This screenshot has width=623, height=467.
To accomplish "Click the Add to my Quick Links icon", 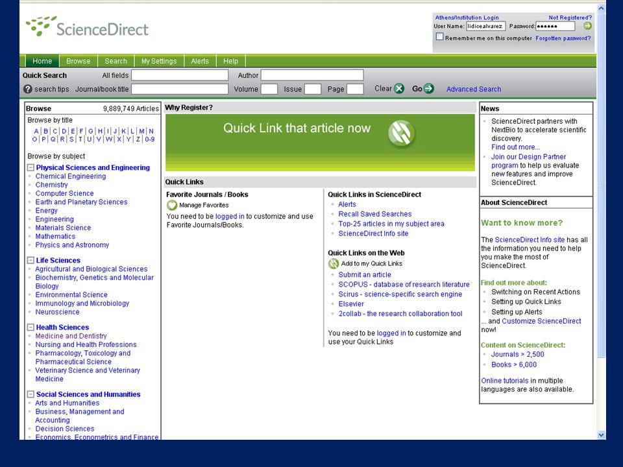I will [334, 264].
